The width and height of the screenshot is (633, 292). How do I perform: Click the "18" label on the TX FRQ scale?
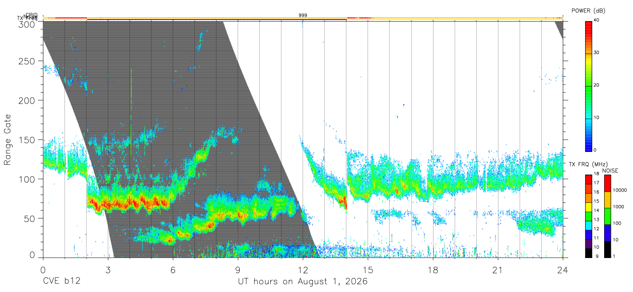coord(596,175)
